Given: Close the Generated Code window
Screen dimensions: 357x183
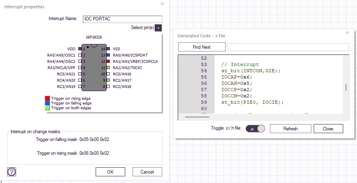Looking at the screenshot, I should [x=347, y=33].
